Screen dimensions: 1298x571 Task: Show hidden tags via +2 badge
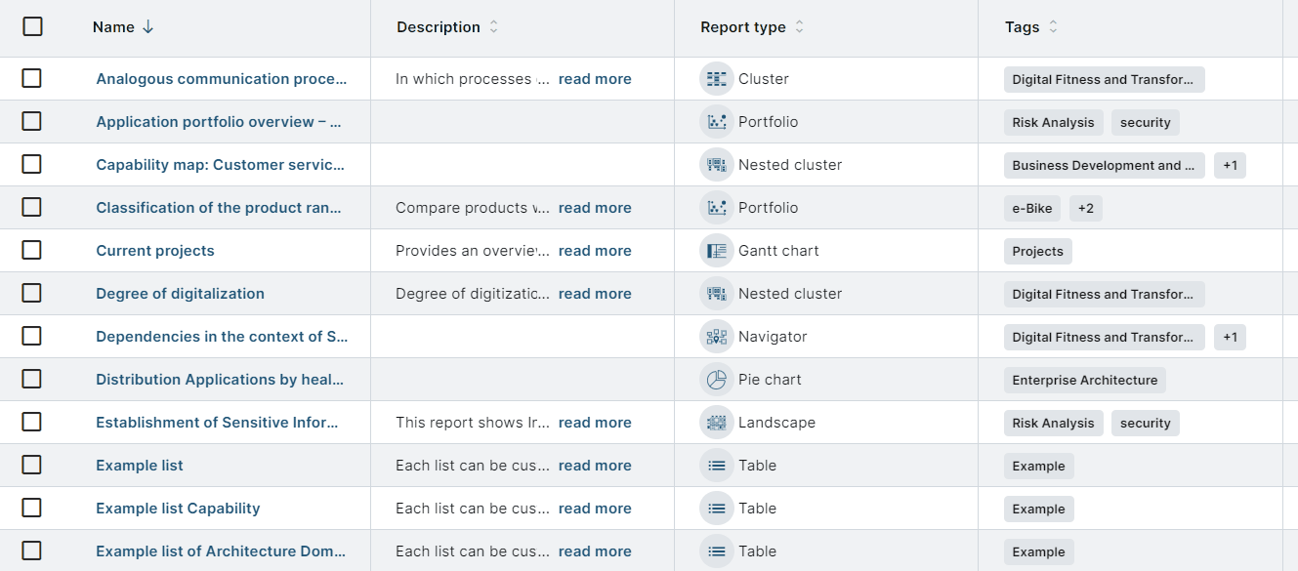(x=1085, y=208)
